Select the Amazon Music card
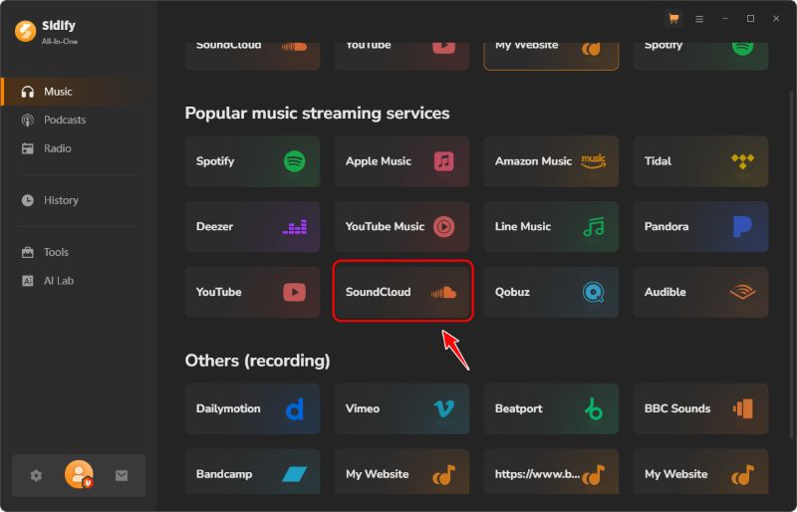 [552, 161]
